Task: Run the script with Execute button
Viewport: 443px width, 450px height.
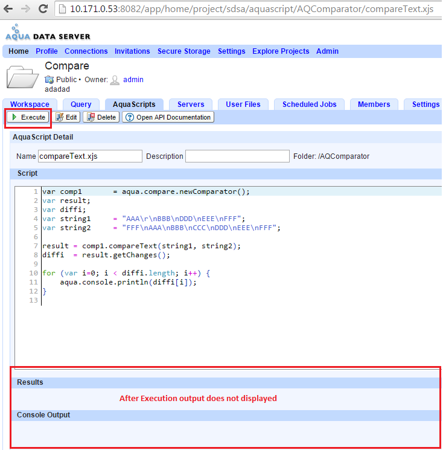Action: click(28, 117)
